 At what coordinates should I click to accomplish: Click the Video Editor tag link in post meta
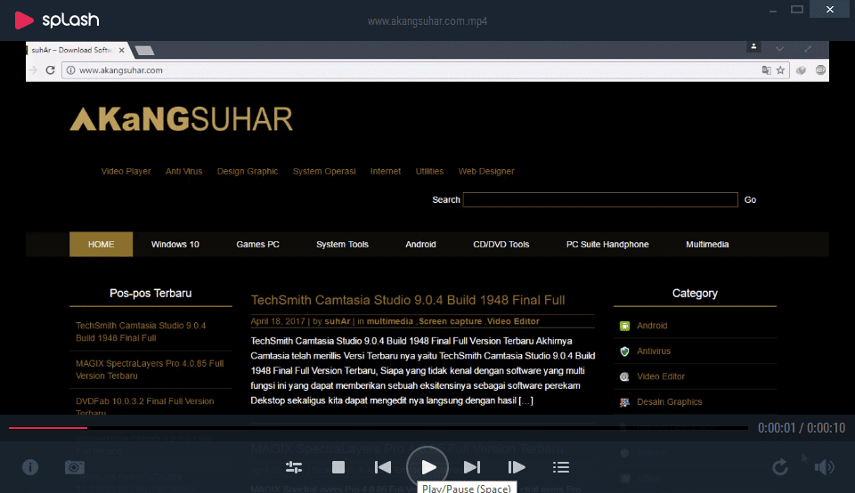[513, 321]
